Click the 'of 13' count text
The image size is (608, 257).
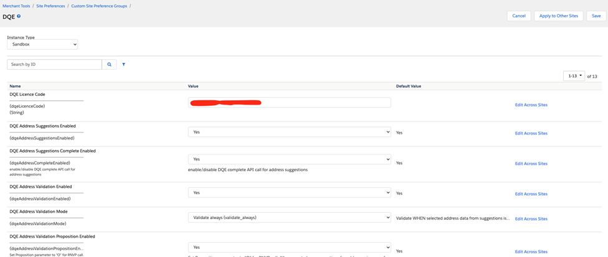592,77
